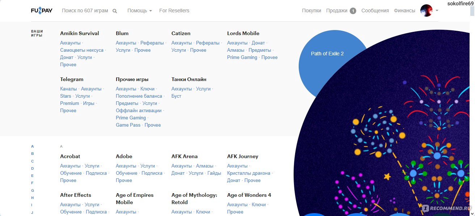Click the FunPay logo
The image size is (475, 216).
pos(42,11)
